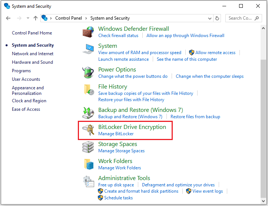The height and width of the screenshot is (206, 268).
Task: Click the shield icon beside View event logs
Action: (x=189, y=191)
